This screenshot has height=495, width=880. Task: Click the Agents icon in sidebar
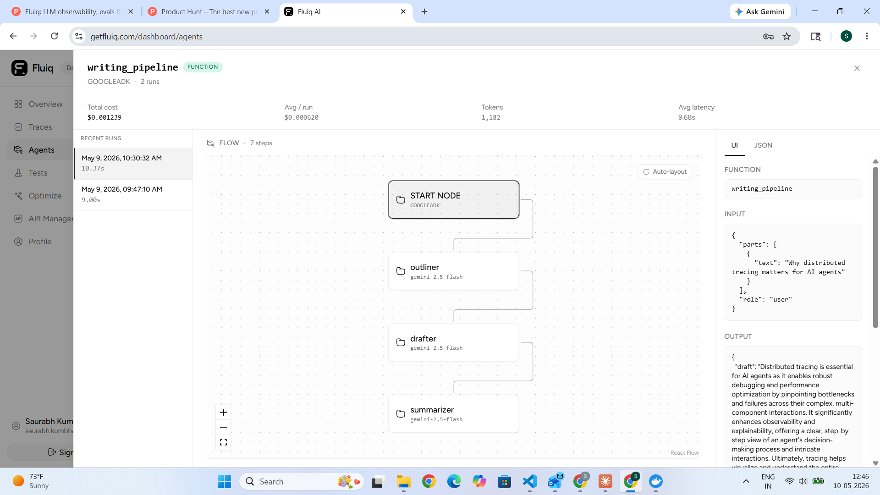click(x=18, y=150)
